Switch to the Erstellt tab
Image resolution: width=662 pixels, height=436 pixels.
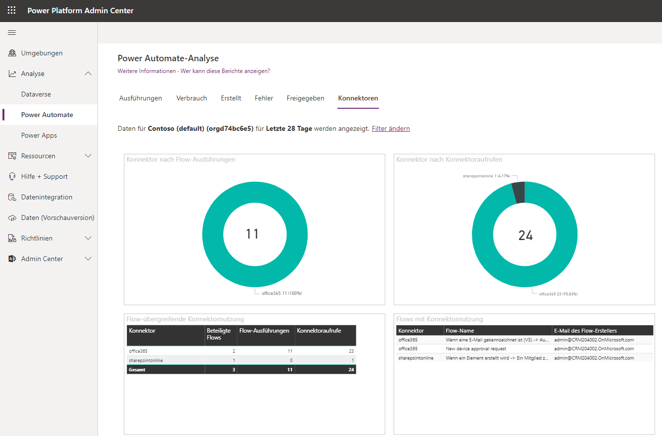click(231, 98)
